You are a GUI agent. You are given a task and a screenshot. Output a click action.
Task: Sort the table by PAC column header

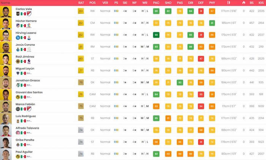tap(156, 3)
